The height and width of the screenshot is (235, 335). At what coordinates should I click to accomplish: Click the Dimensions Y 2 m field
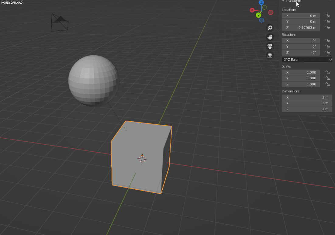point(307,103)
